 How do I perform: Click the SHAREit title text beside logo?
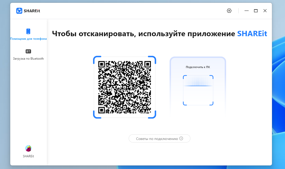pyautogui.click(x=32, y=11)
